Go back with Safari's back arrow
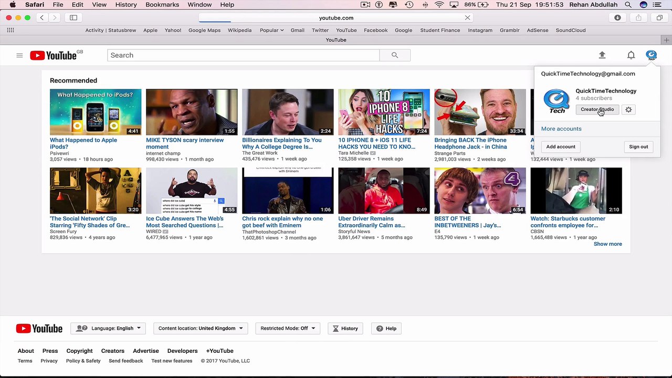This screenshot has height=378, width=672. 42,18
